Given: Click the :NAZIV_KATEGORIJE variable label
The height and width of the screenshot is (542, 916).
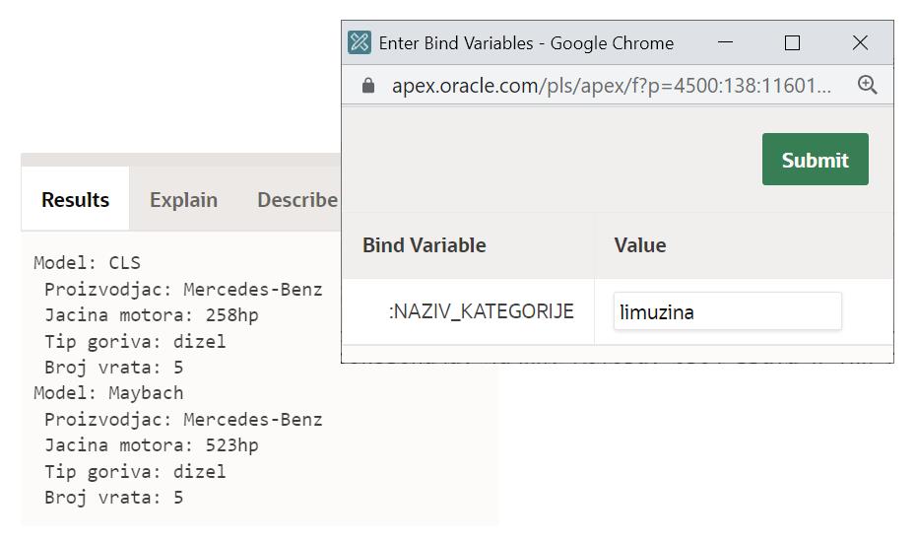Looking at the screenshot, I should point(481,311).
